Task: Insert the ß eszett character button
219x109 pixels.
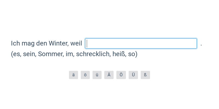Action: point(145,75)
